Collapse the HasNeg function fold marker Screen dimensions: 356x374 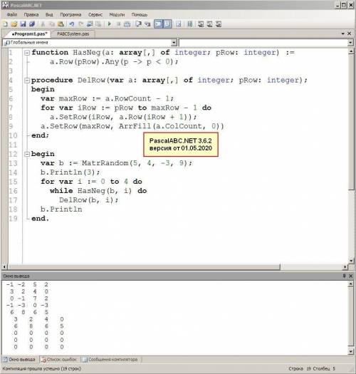click(x=27, y=53)
